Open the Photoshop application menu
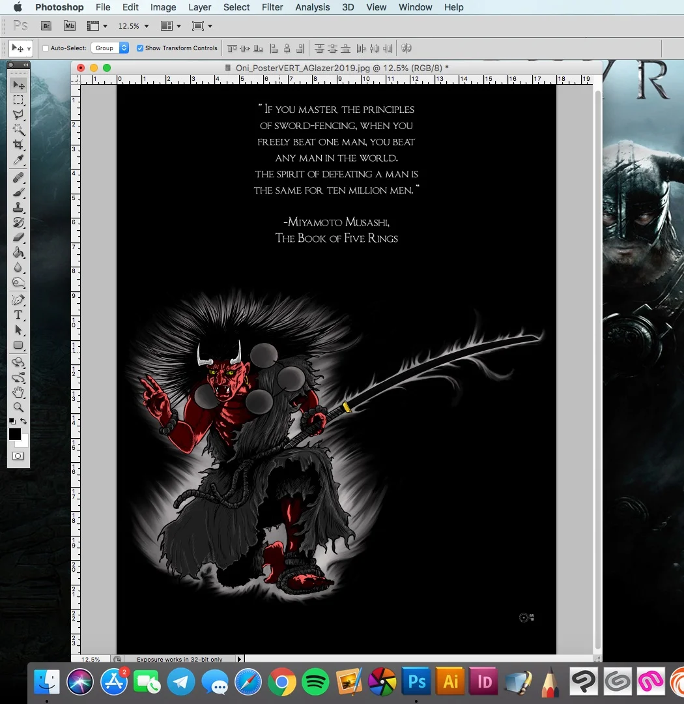Screen dimensions: 684x704 (x=59, y=7)
